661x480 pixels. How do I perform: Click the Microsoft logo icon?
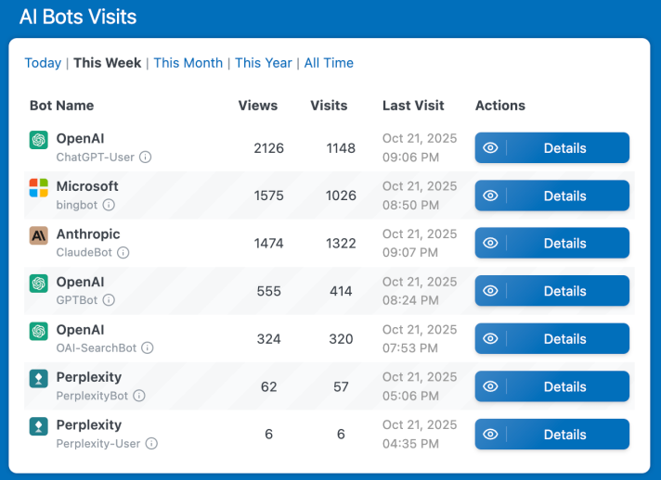point(38,188)
